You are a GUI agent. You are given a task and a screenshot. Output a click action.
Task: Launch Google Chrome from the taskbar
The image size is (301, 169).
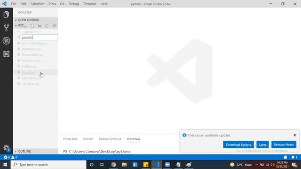click(x=113, y=165)
